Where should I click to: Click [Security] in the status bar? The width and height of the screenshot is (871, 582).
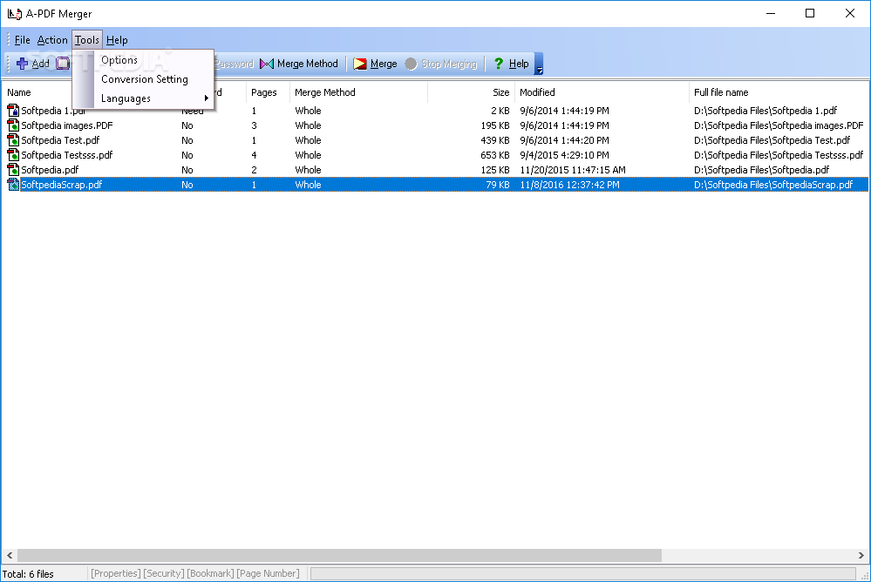click(x=163, y=573)
